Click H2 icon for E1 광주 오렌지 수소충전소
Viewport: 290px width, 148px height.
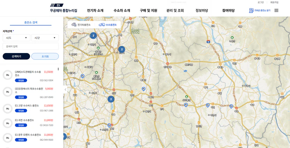(8, 138)
